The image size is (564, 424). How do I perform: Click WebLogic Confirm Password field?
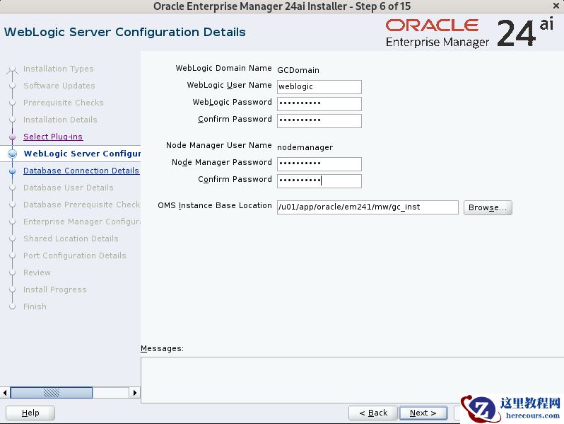(319, 120)
